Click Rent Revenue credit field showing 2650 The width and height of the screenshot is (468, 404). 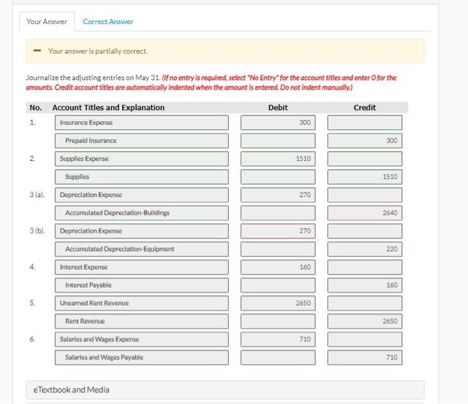pos(365,321)
